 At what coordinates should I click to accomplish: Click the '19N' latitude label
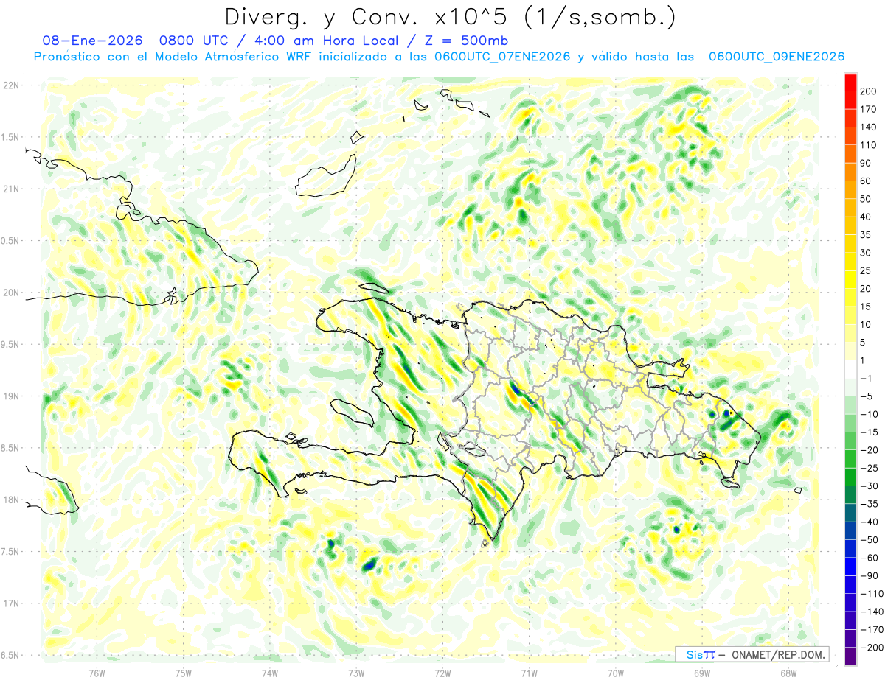pos(11,396)
